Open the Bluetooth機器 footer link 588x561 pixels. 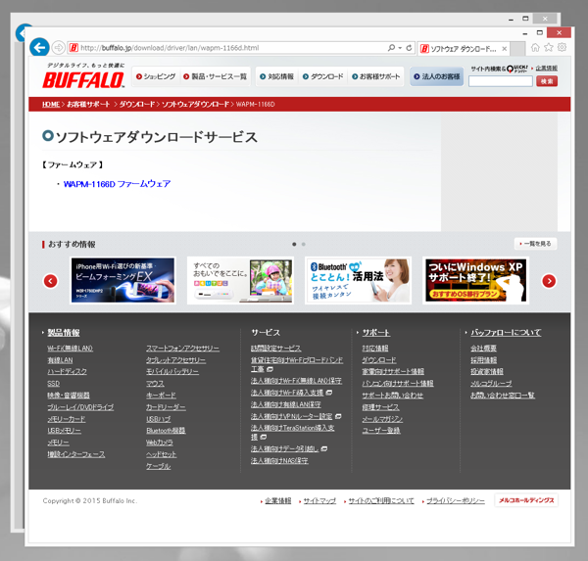click(x=166, y=431)
